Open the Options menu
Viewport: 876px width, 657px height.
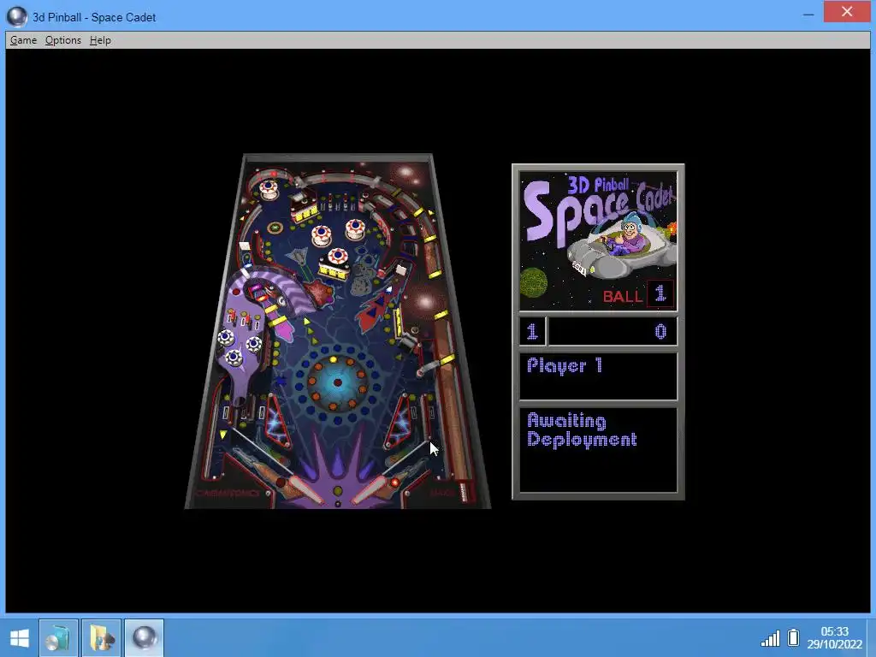(x=63, y=40)
